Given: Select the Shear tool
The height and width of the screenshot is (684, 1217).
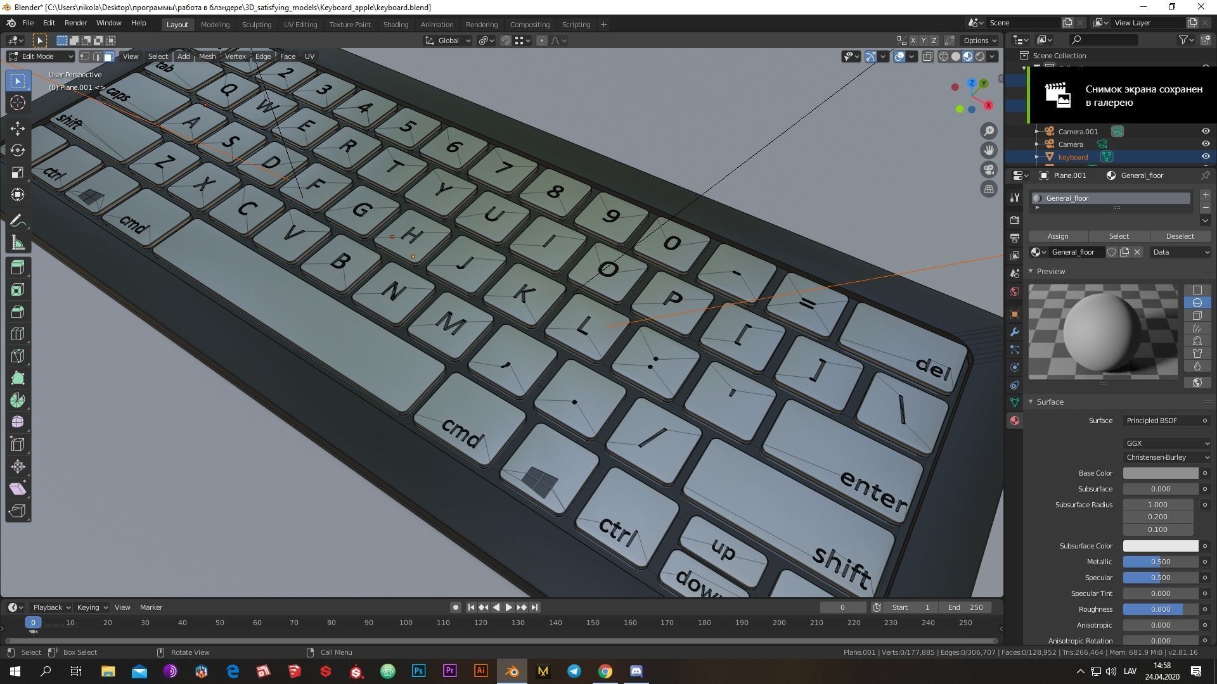Looking at the screenshot, I should click(x=18, y=489).
